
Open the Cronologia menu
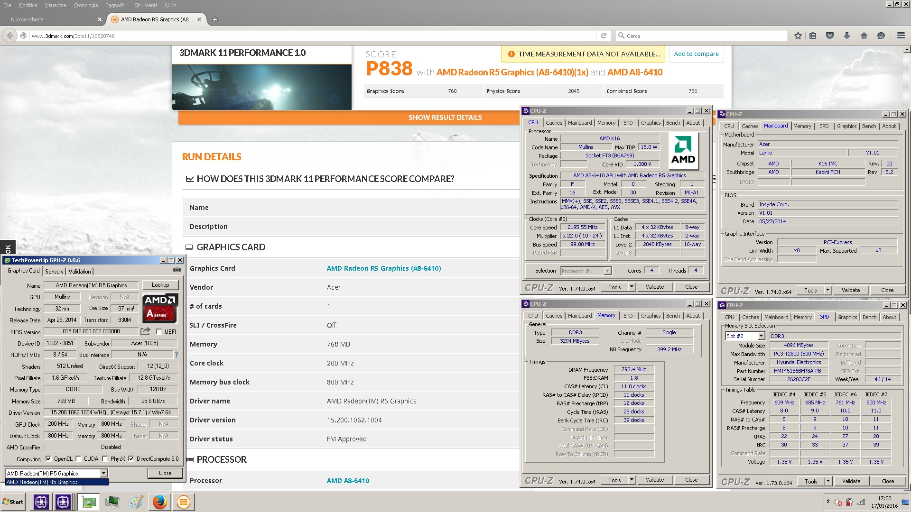85,5
